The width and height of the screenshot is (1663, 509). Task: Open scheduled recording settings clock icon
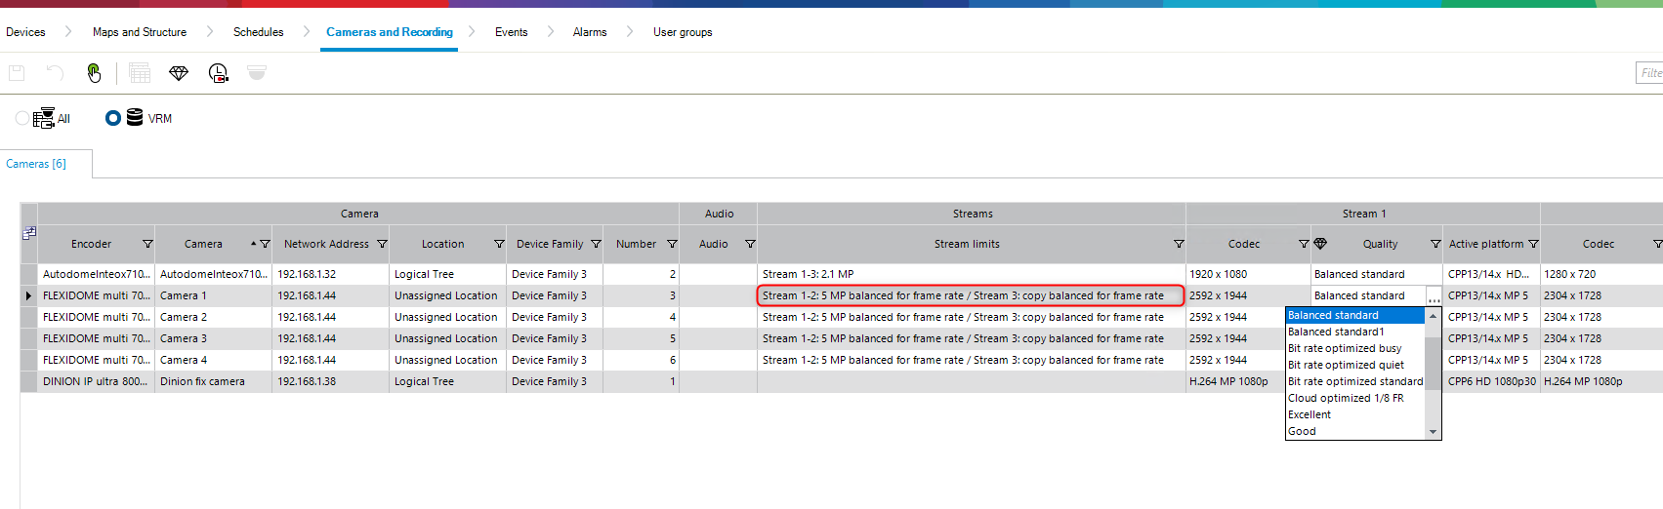click(x=218, y=73)
